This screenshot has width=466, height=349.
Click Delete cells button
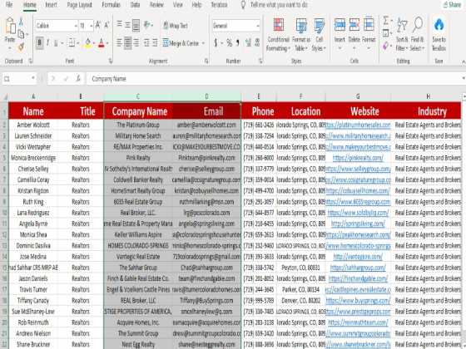(x=354, y=33)
